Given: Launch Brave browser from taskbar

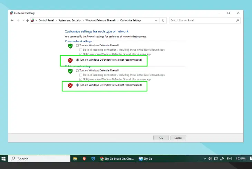Looking at the screenshot, I should [84, 159].
